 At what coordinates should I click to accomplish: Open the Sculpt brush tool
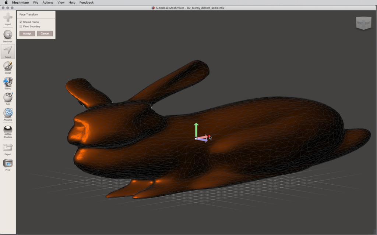[8, 66]
